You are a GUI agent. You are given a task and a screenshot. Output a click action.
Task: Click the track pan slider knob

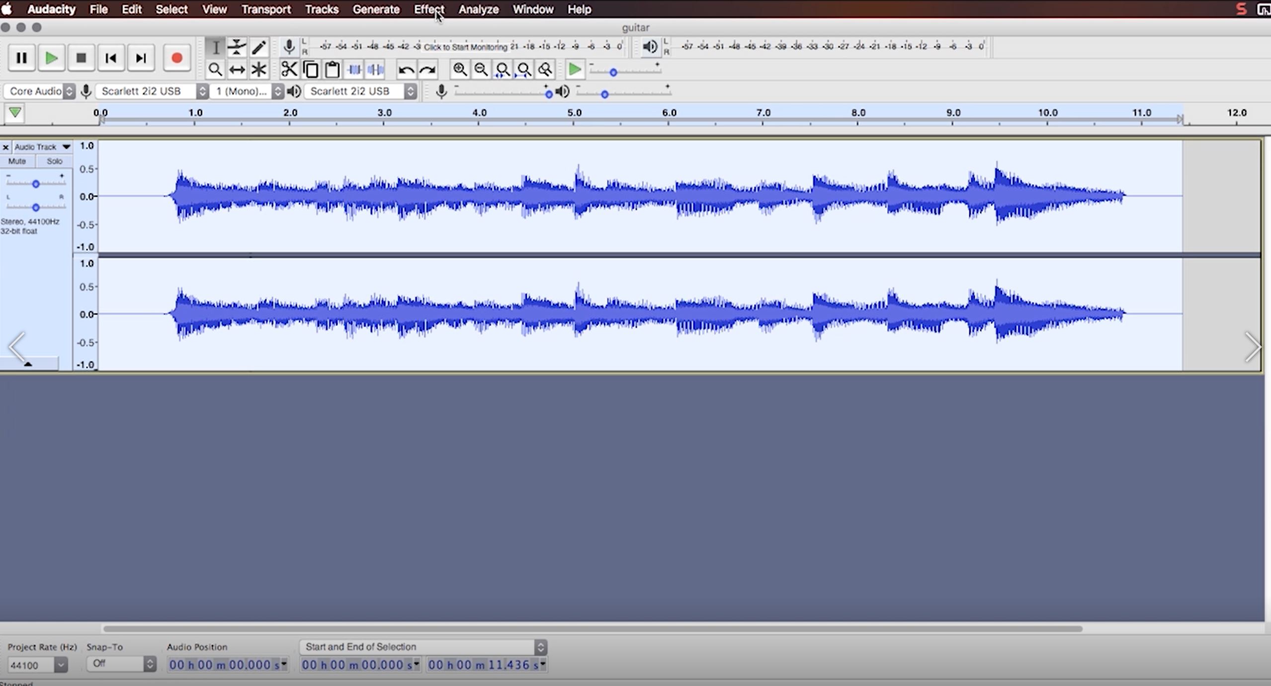coord(36,207)
